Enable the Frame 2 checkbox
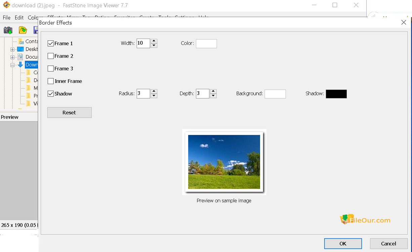 coord(51,56)
